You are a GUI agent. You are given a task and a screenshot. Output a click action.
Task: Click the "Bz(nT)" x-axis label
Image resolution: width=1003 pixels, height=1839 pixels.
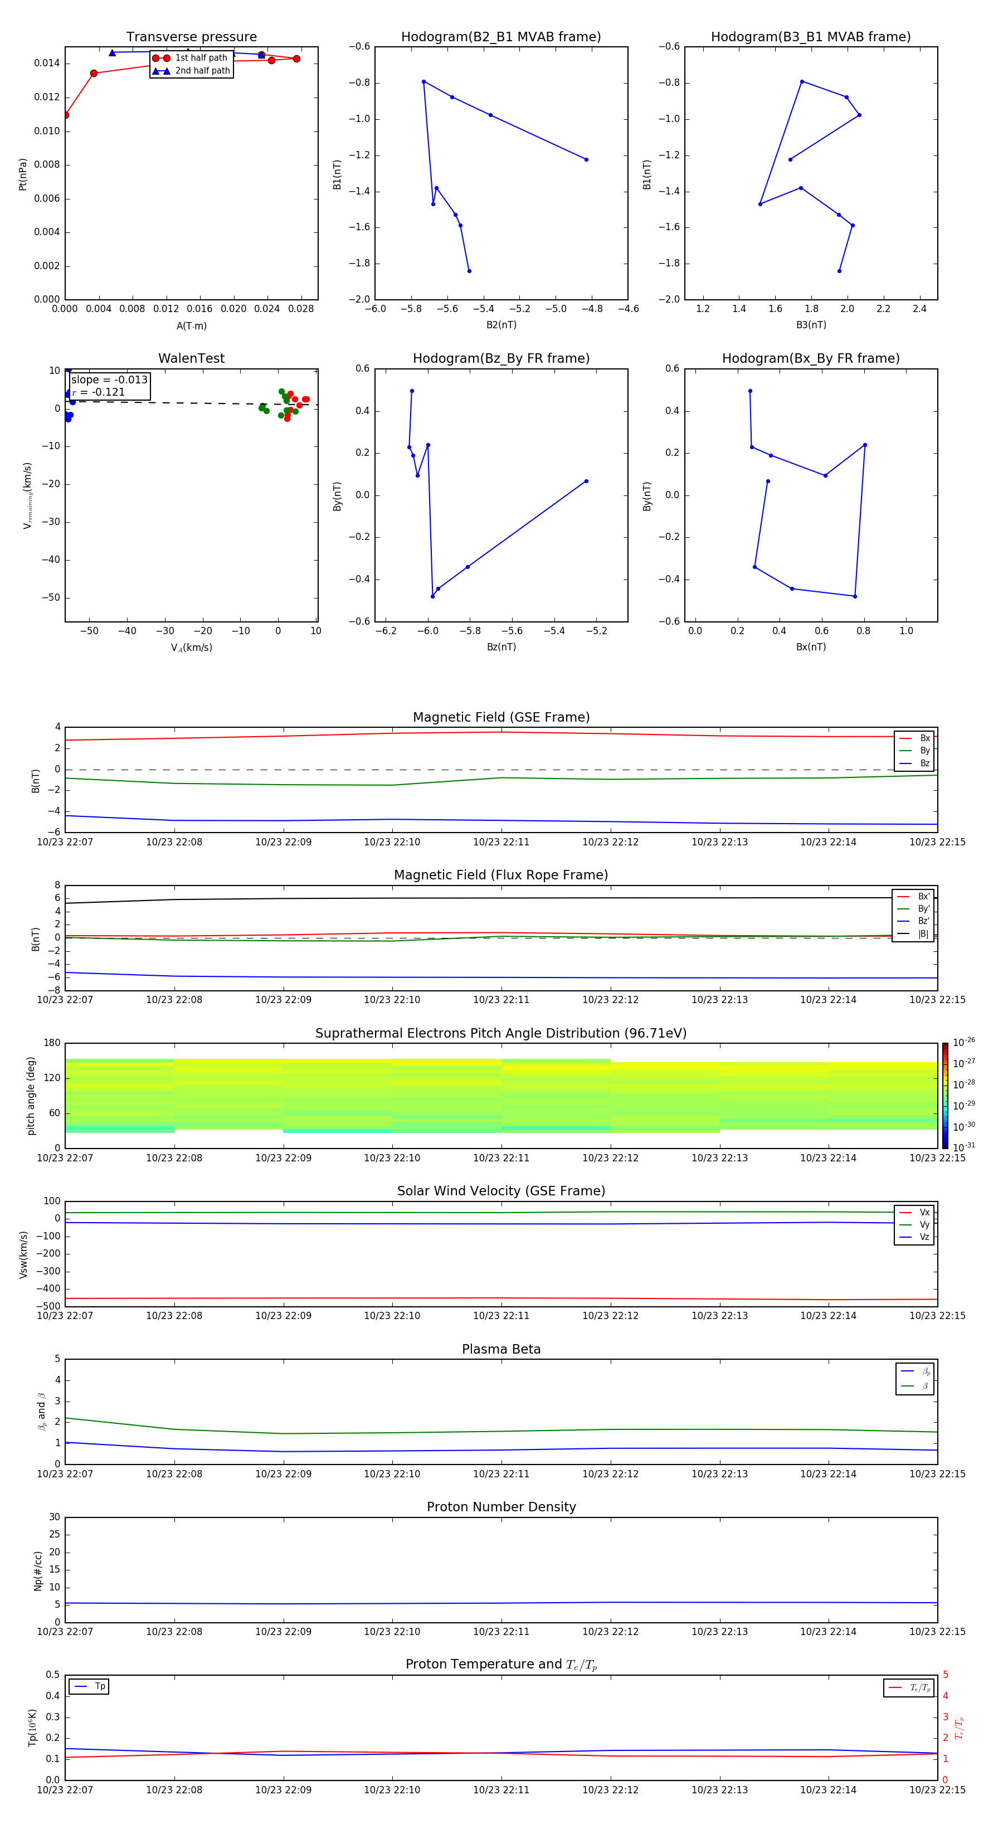click(x=501, y=647)
